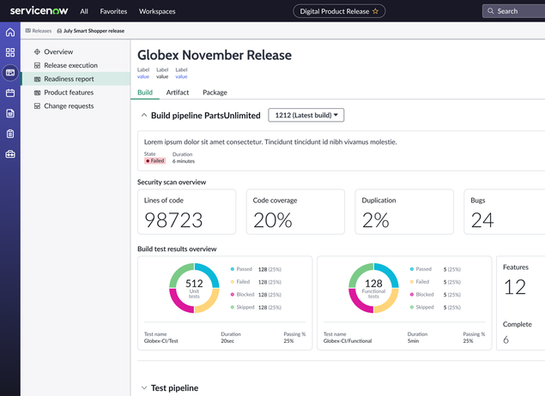This screenshot has height=396, width=545.
Task: Click Skipped legend dot in Functional tests
Action: [x=411, y=307]
